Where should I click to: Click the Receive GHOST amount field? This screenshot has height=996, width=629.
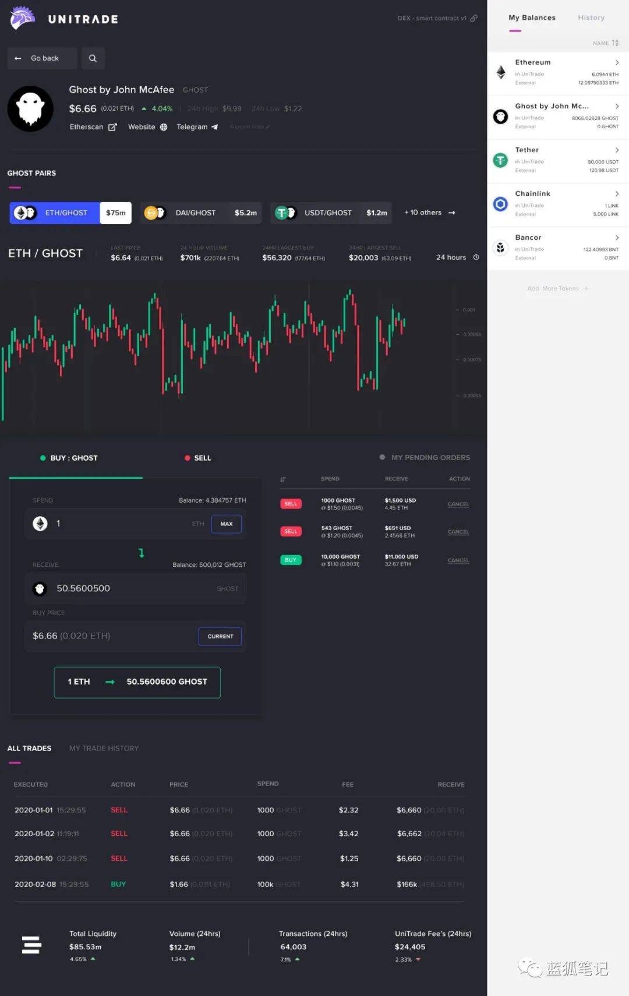point(135,589)
